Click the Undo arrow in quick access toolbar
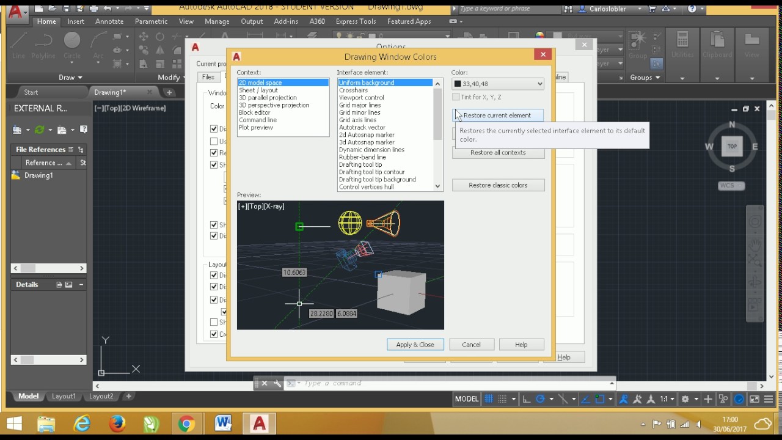 pyautogui.click(x=108, y=9)
